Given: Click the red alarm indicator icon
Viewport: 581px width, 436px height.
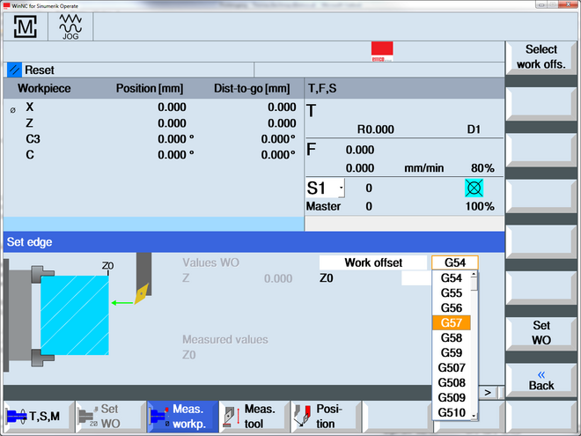Looking at the screenshot, I should 382,51.
